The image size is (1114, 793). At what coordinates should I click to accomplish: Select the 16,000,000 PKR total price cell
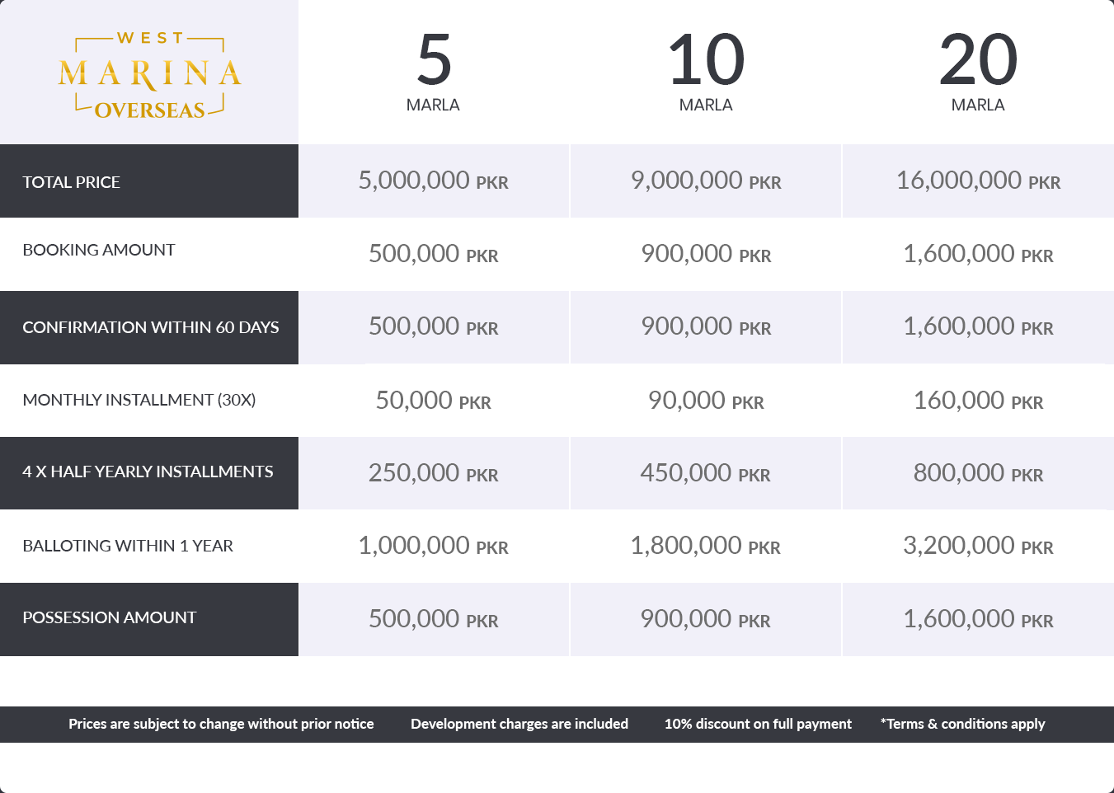978,181
